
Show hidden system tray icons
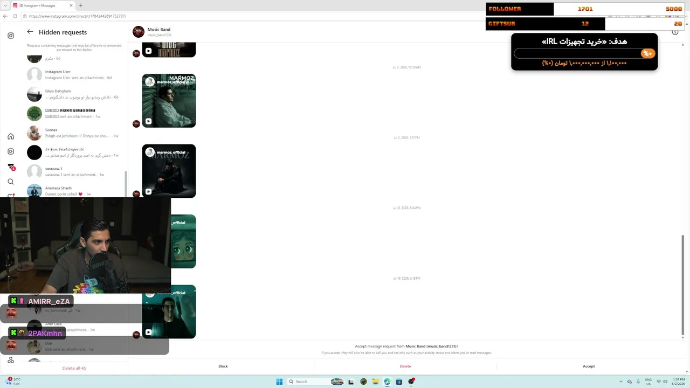click(x=621, y=382)
